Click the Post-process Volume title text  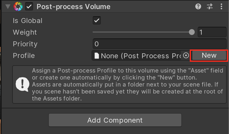pos(74,6)
